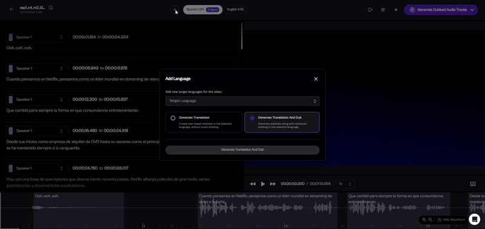Screen dimensions: 485x229
Task: Close the Add Language dialog
Action: pos(316,79)
